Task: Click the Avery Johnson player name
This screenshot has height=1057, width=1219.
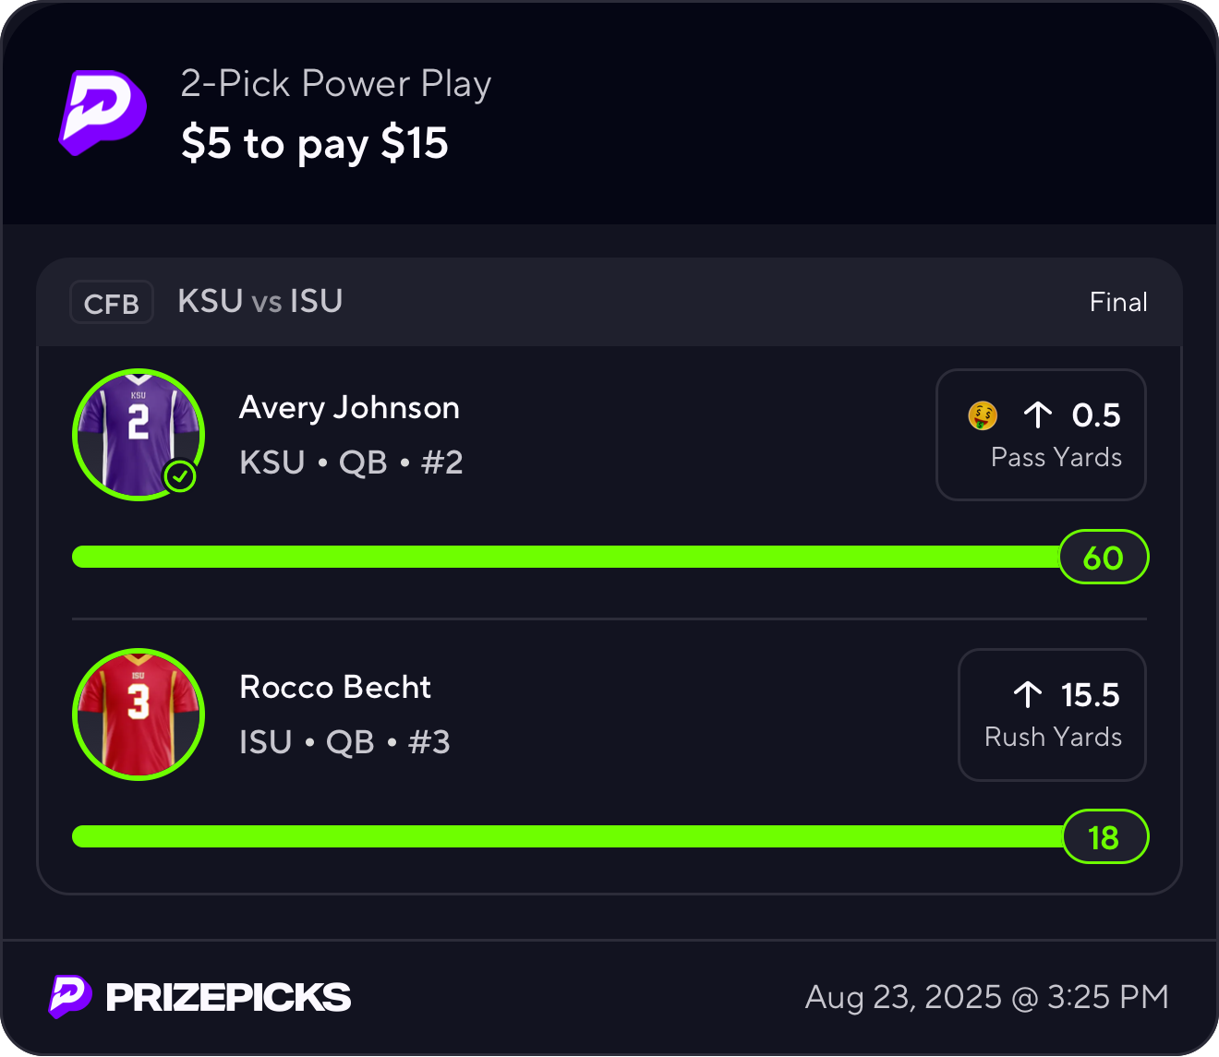Action: [x=349, y=408]
